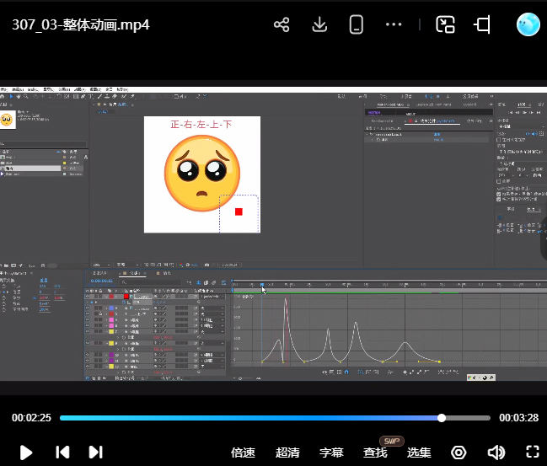Mute the volume with the speaker icon

coord(496,453)
